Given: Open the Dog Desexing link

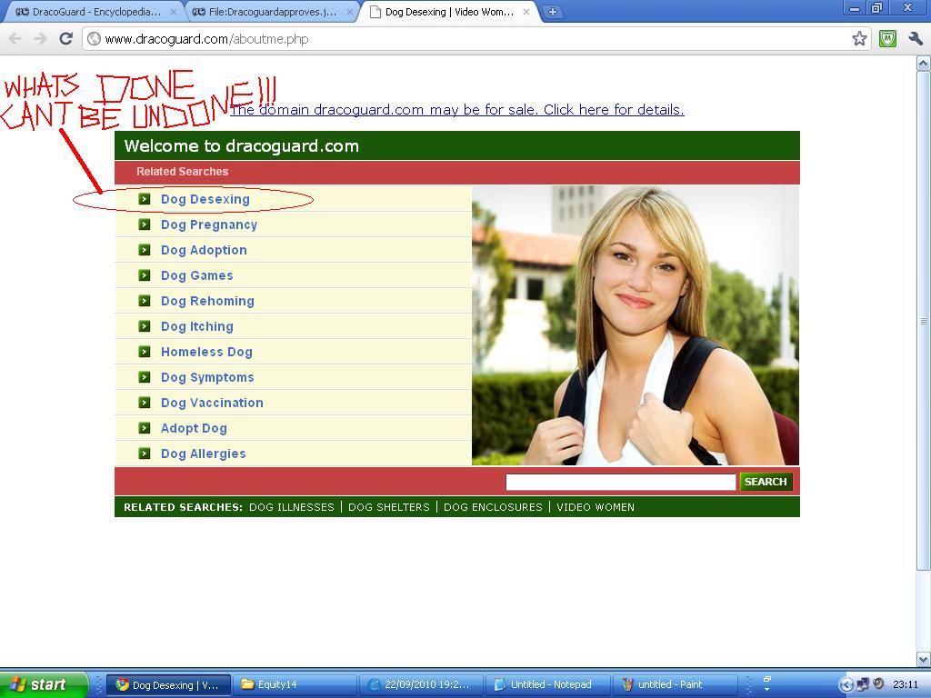Looking at the screenshot, I should pyautogui.click(x=205, y=199).
